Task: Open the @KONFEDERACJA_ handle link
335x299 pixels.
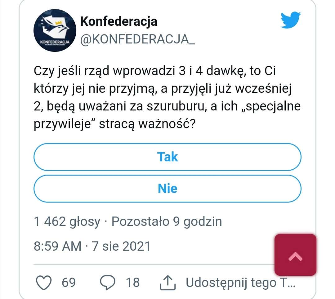Action: pyautogui.click(x=138, y=39)
